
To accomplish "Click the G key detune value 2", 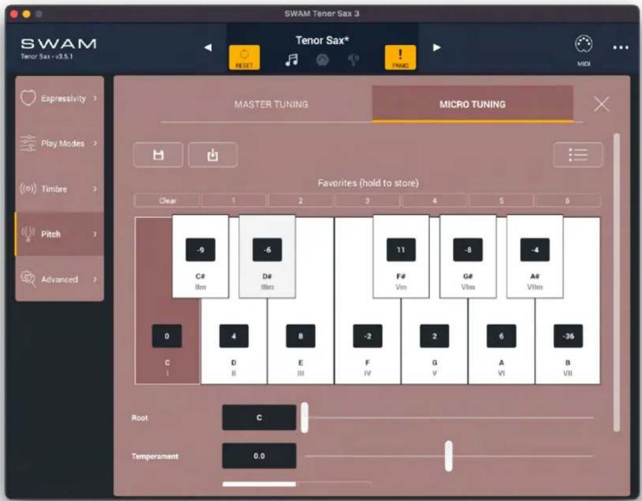I will pyautogui.click(x=434, y=336).
